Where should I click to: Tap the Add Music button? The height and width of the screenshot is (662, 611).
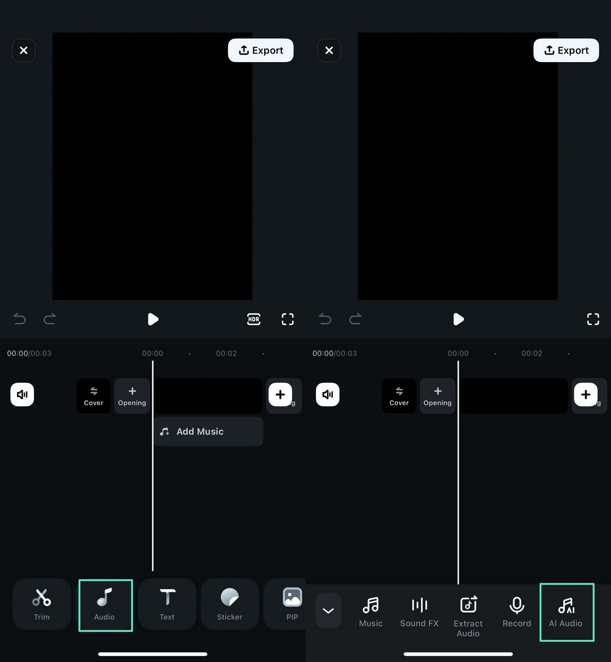coord(208,431)
